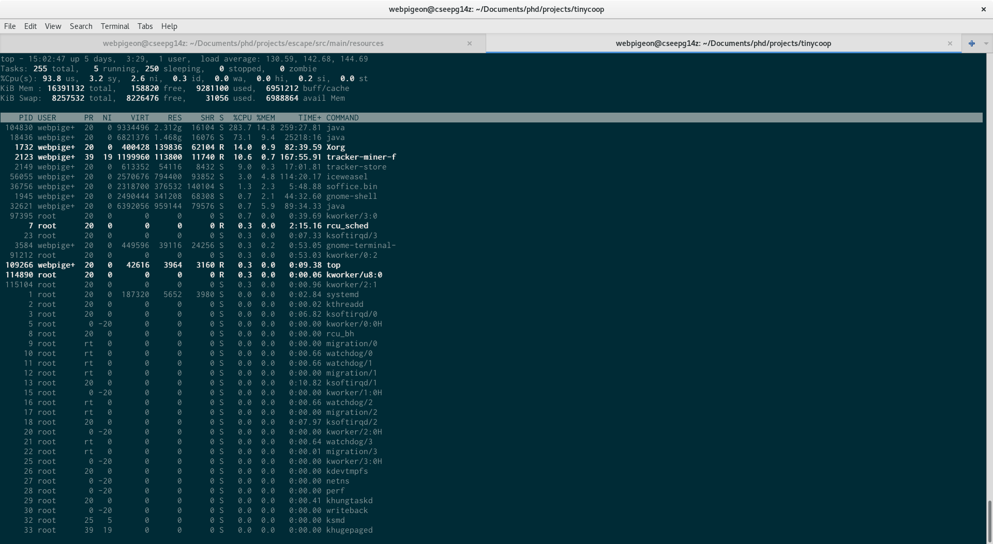Click the kdevtmpfs process name

347,471
